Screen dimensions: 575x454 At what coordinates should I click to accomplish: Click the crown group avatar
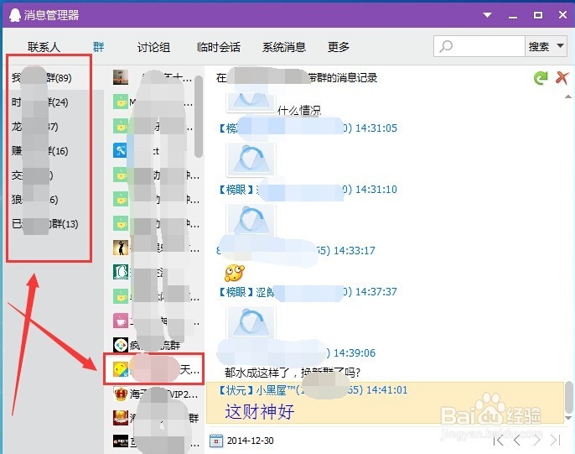coord(121,394)
